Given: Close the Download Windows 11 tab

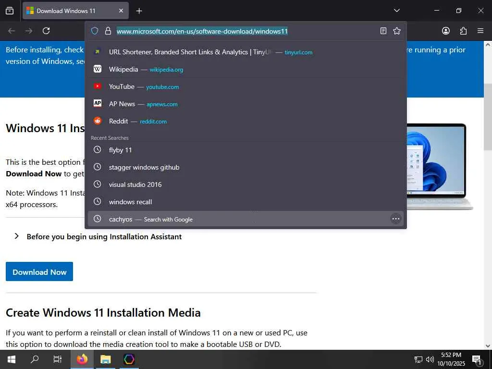Looking at the screenshot, I should click(121, 11).
